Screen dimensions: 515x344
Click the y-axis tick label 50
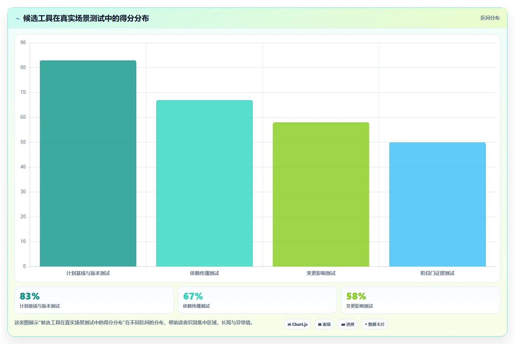coord(23,142)
